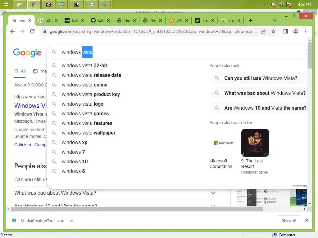The width and height of the screenshot is (318, 238).
Task: Click the taskbar clock showing 4:52 PM
Action: (304, 4)
